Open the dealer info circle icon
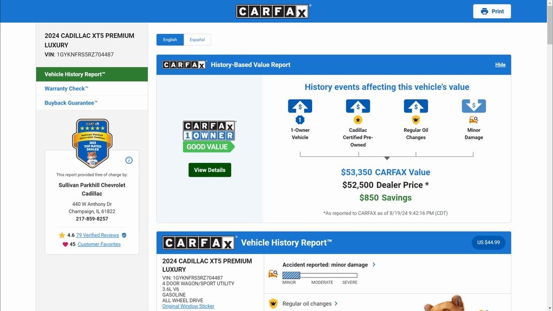The height and width of the screenshot is (311, 553). click(129, 161)
